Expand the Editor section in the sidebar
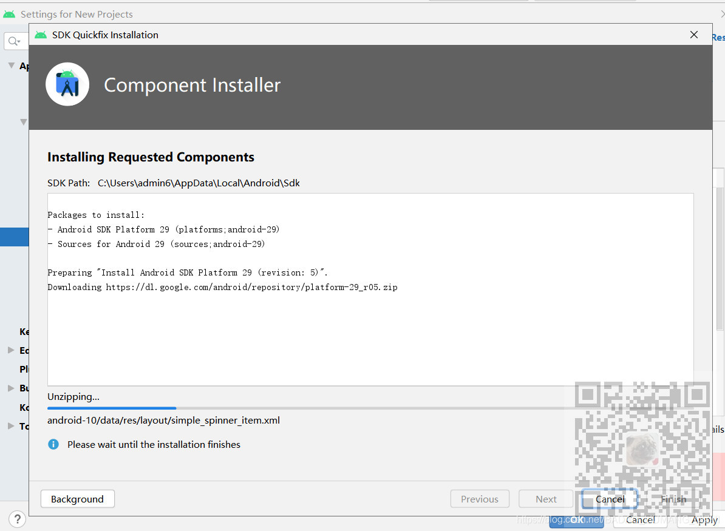The image size is (725, 531). (11, 350)
